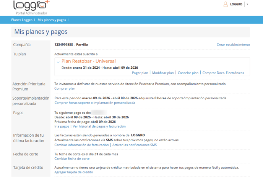Open Planes Loggro menu item
263x181 pixels.
21,19
